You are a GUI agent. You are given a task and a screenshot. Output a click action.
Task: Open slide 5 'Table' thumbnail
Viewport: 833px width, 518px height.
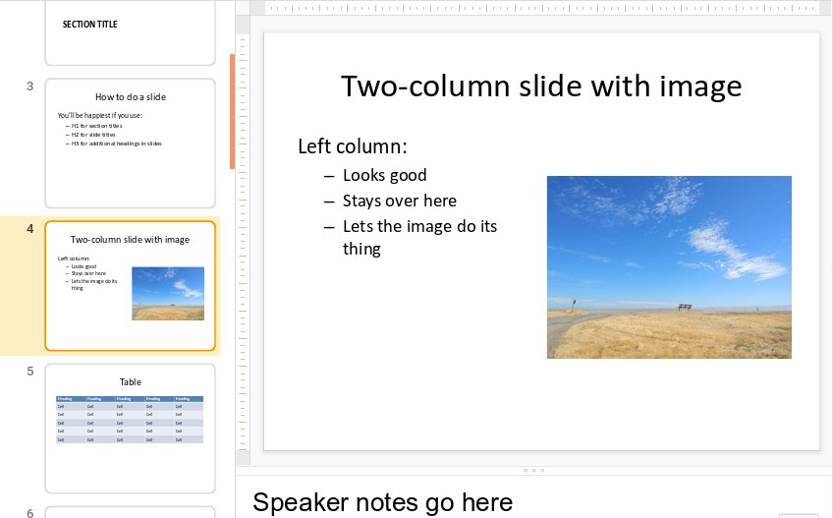[130, 429]
